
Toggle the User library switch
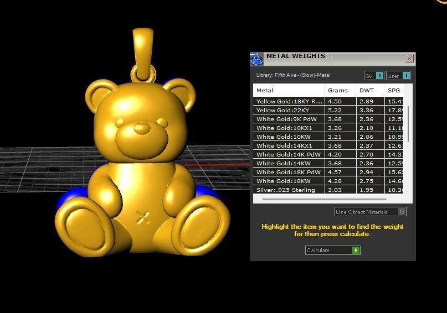pyautogui.click(x=399, y=76)
